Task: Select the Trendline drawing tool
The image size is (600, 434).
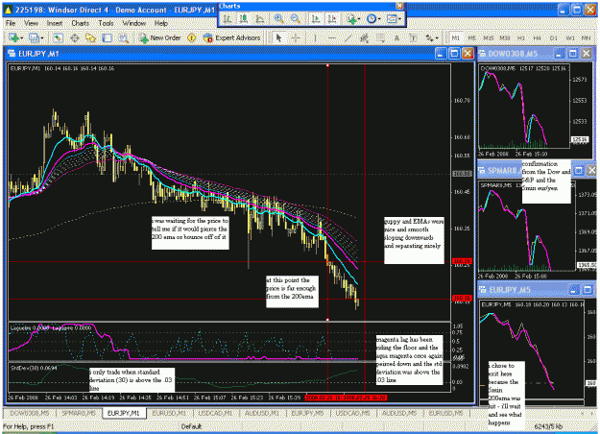Action: pyautogui.click(x=348, y=37)
